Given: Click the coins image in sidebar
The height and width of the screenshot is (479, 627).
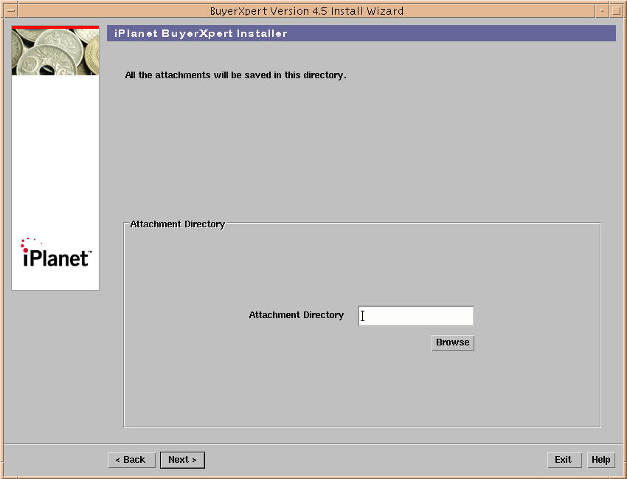Looking at the screenshot, I should point(55,51).
